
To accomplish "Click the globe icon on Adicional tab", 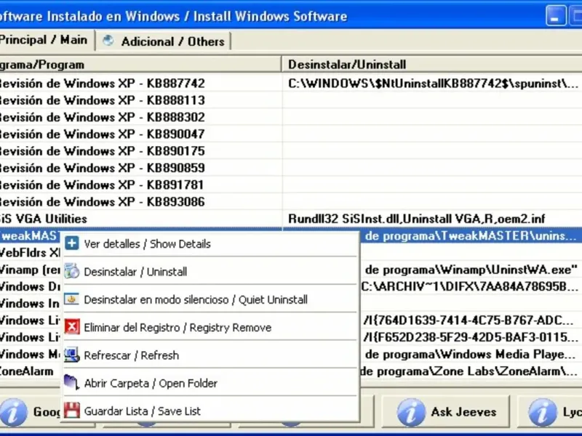I will click(108, 41).
